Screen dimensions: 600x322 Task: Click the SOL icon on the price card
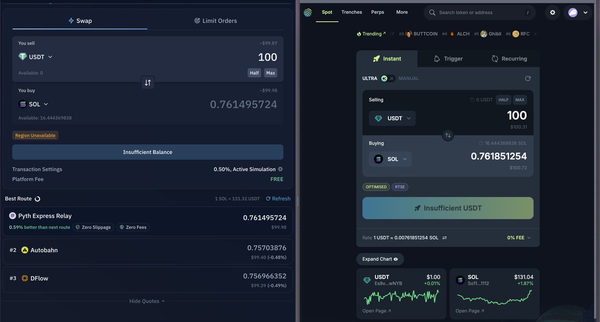460,280
